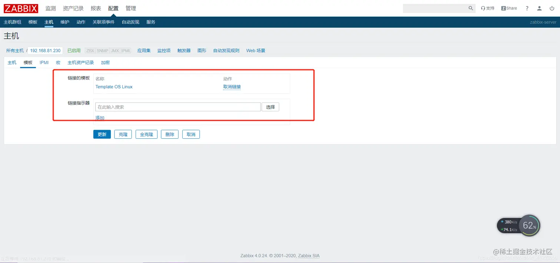Image resolution: width=560 pixels, height=263 pixels.
Task: Go to 关联项事件 submenu
Action: [x=104, y=22]
